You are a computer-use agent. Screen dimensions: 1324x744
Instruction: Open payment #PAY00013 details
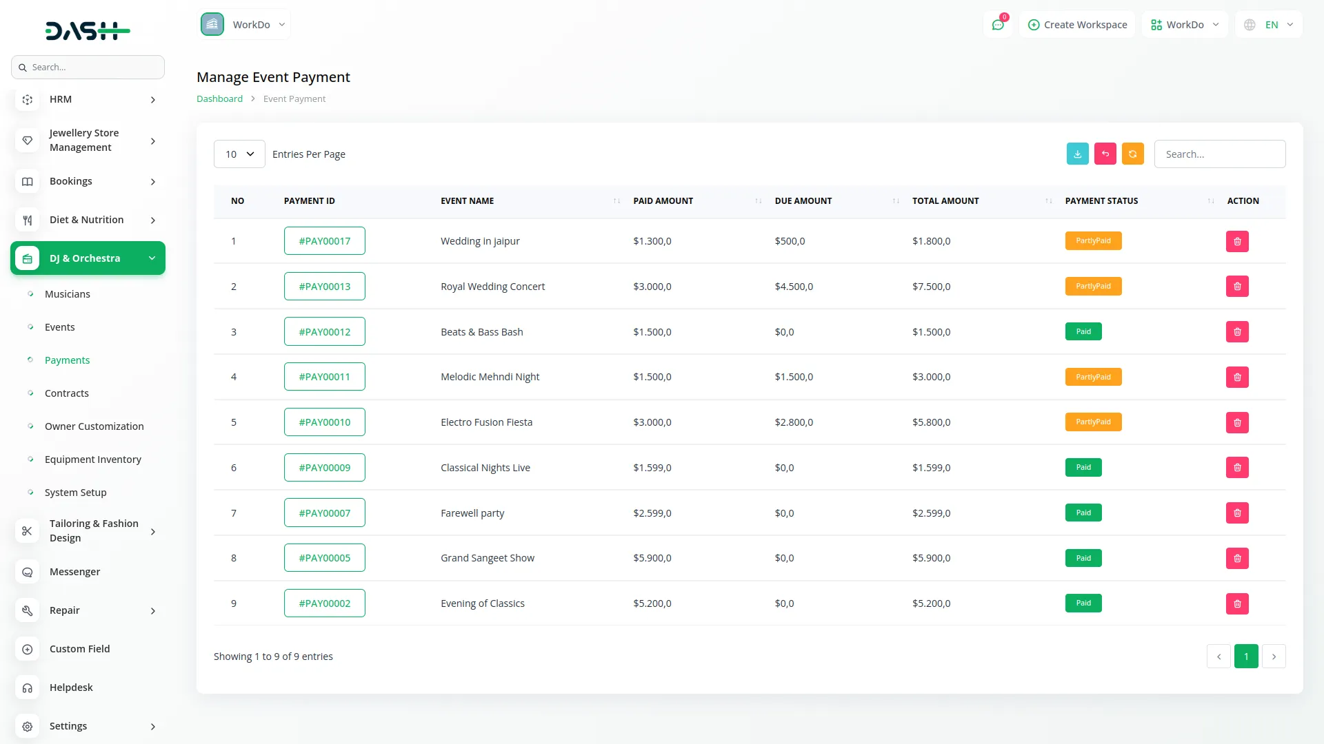(324, 287)
